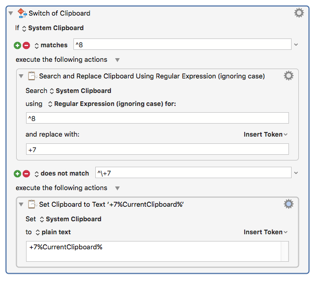Remove the 'does not match' case

tap(27, 173)
